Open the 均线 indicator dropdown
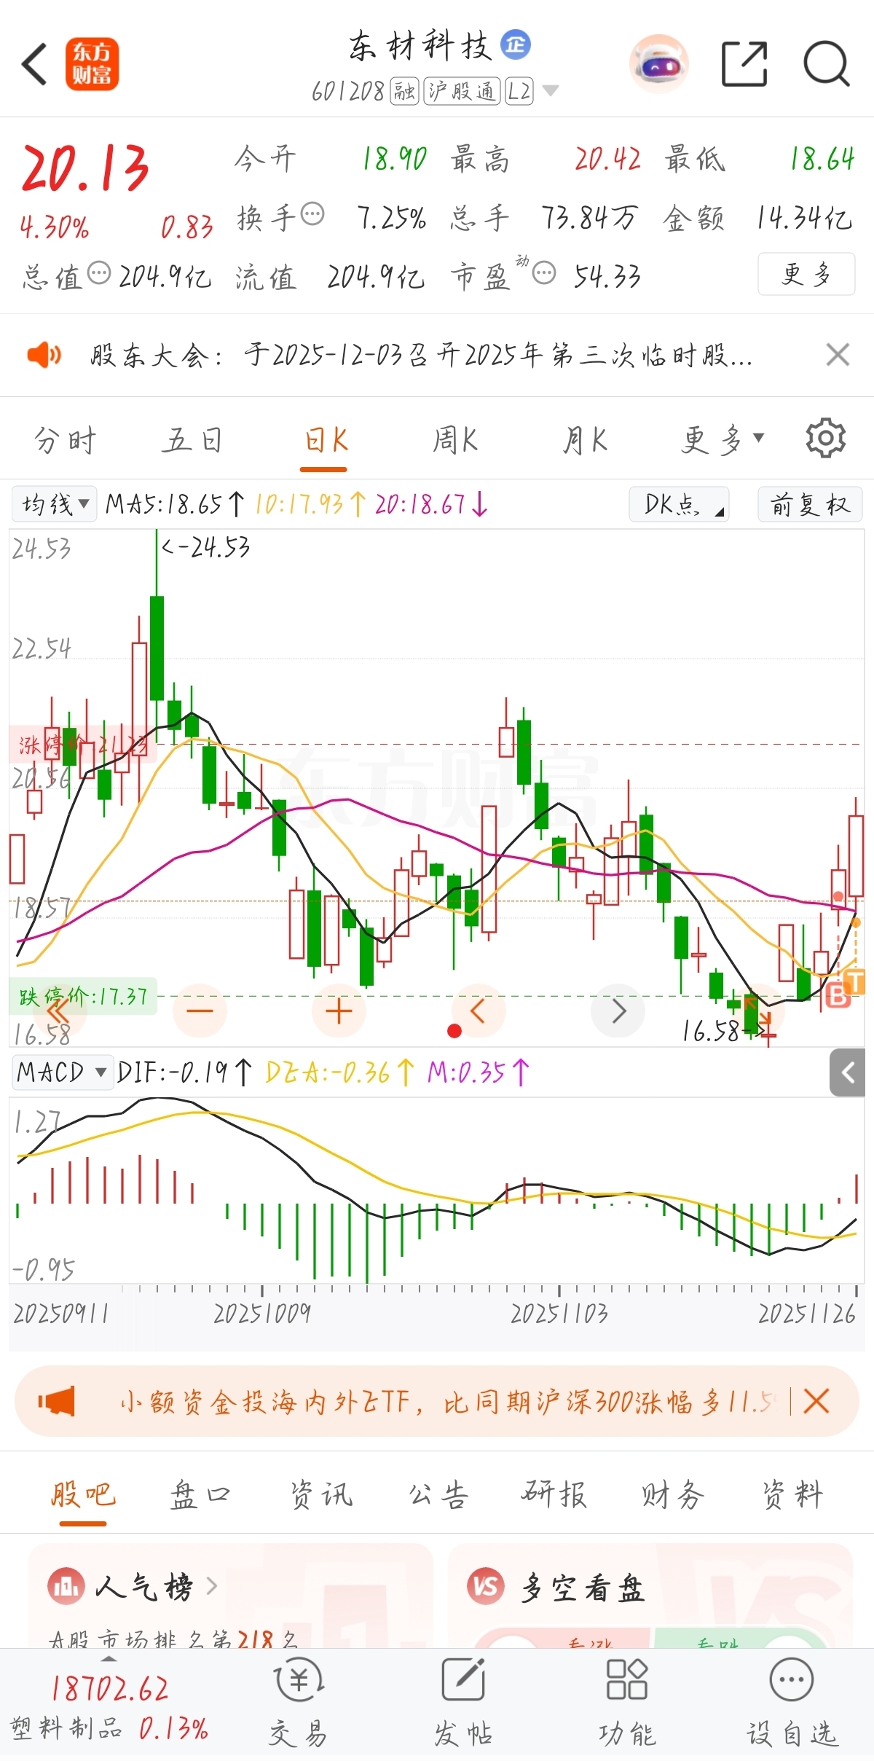 54,504
